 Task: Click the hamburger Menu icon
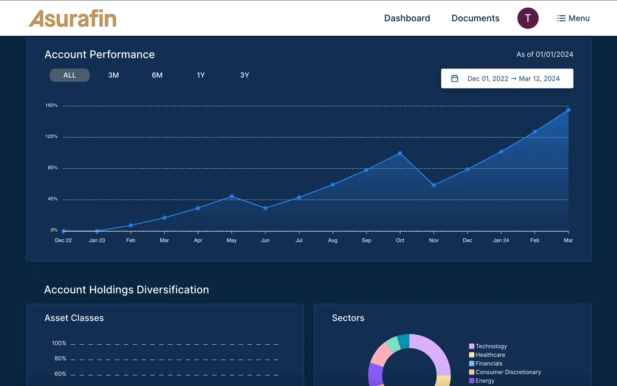tap(561, 18)
